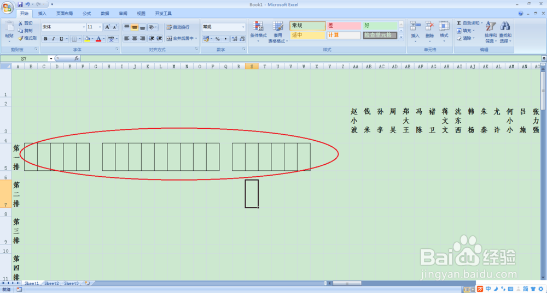
Task: Open Find and Select (查找和选择)
Action: pos(505,32)
